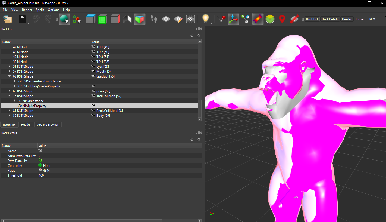Click the multicolored Perspective cube icon

140,19
